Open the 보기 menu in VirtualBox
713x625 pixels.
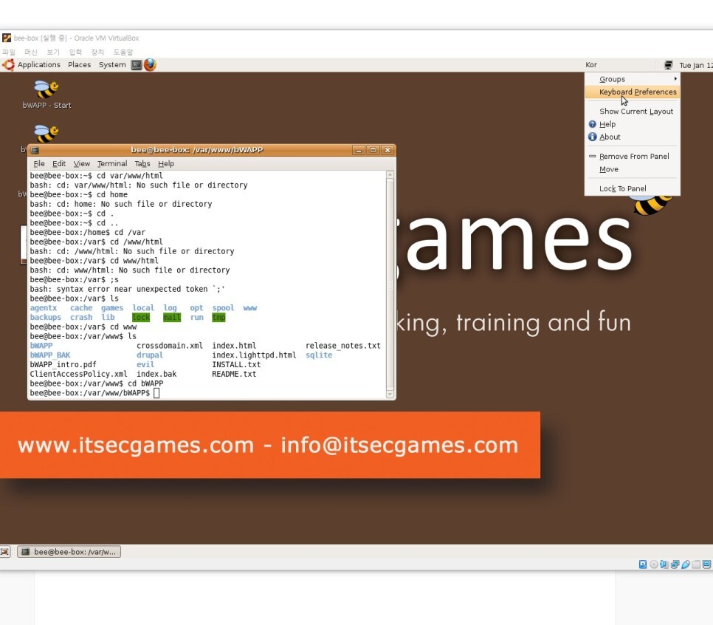tap(53, 52)
